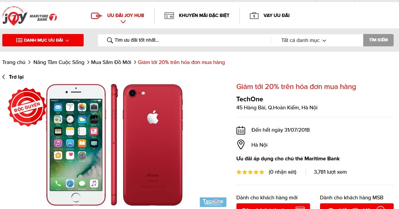Click the red iPhone product image
Image resolution: width=399 pixels, height=209 pixels.
click(x=114, y=145)
